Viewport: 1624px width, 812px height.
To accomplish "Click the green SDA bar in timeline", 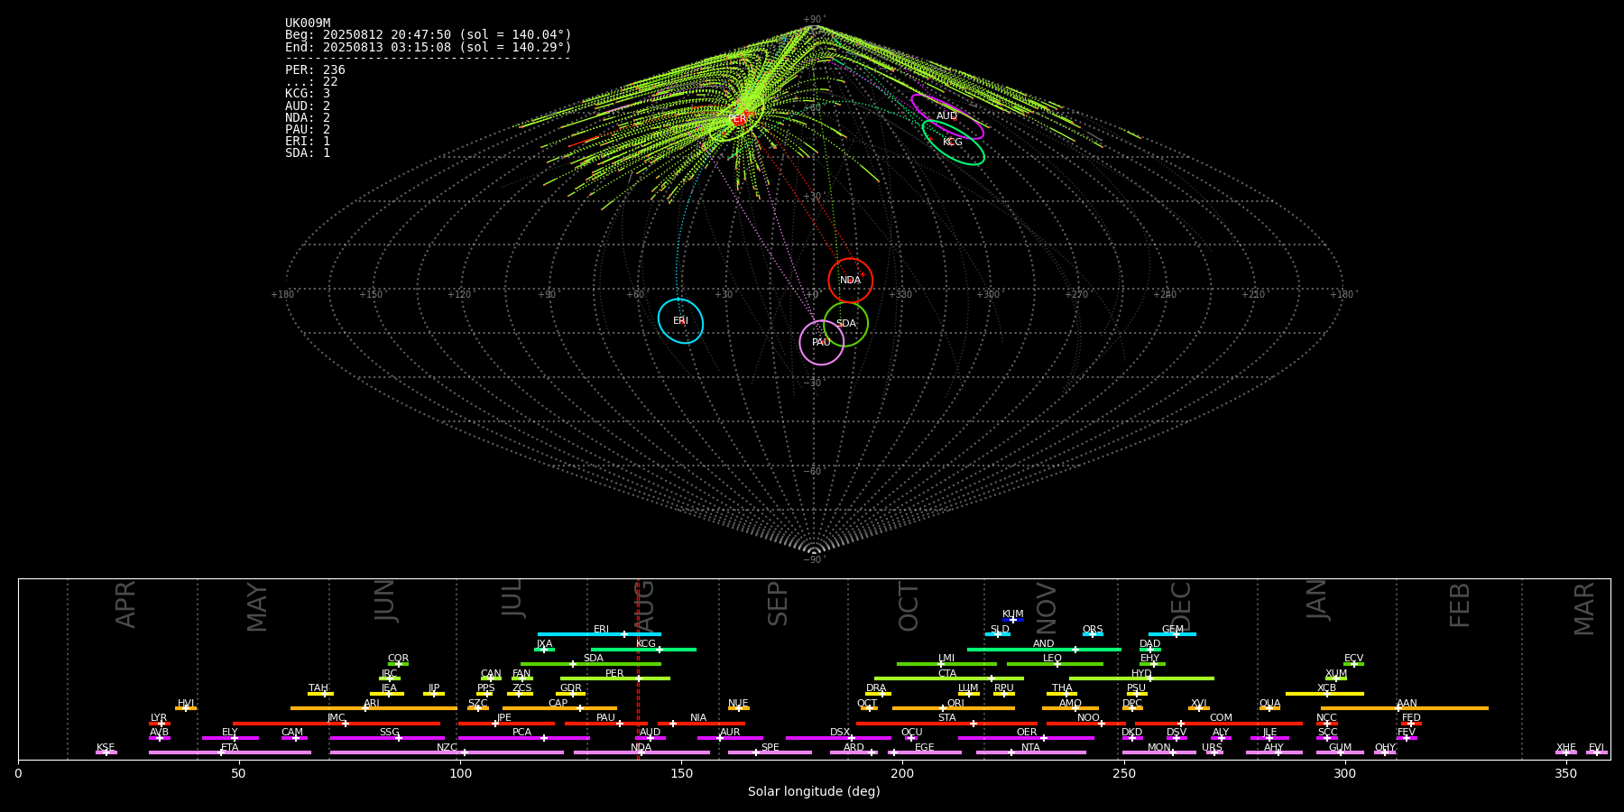I will coord(591,664).
